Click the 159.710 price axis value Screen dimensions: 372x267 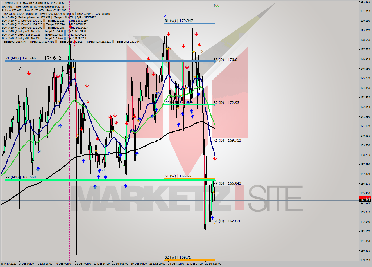point(365,260)
